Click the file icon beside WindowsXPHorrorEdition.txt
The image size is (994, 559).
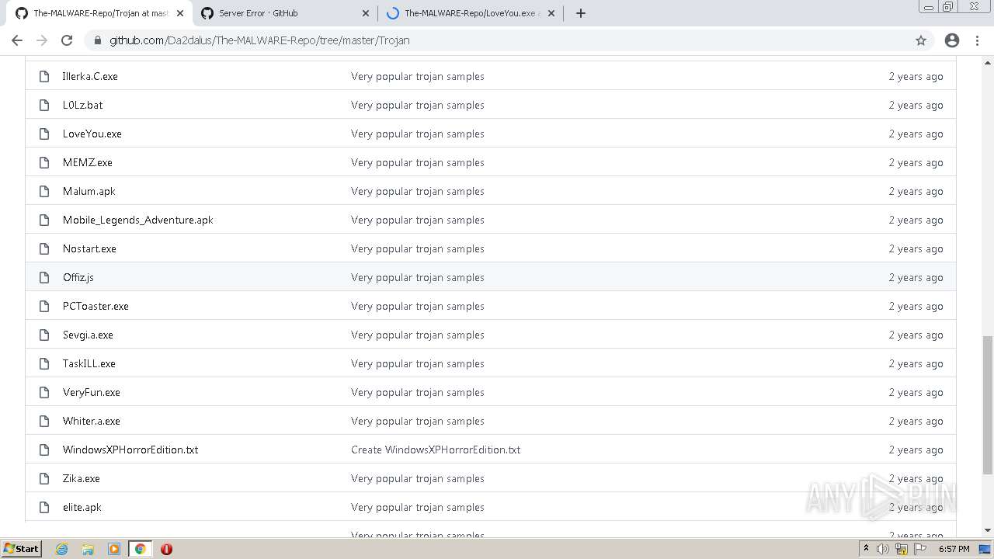tap(44, 450)
